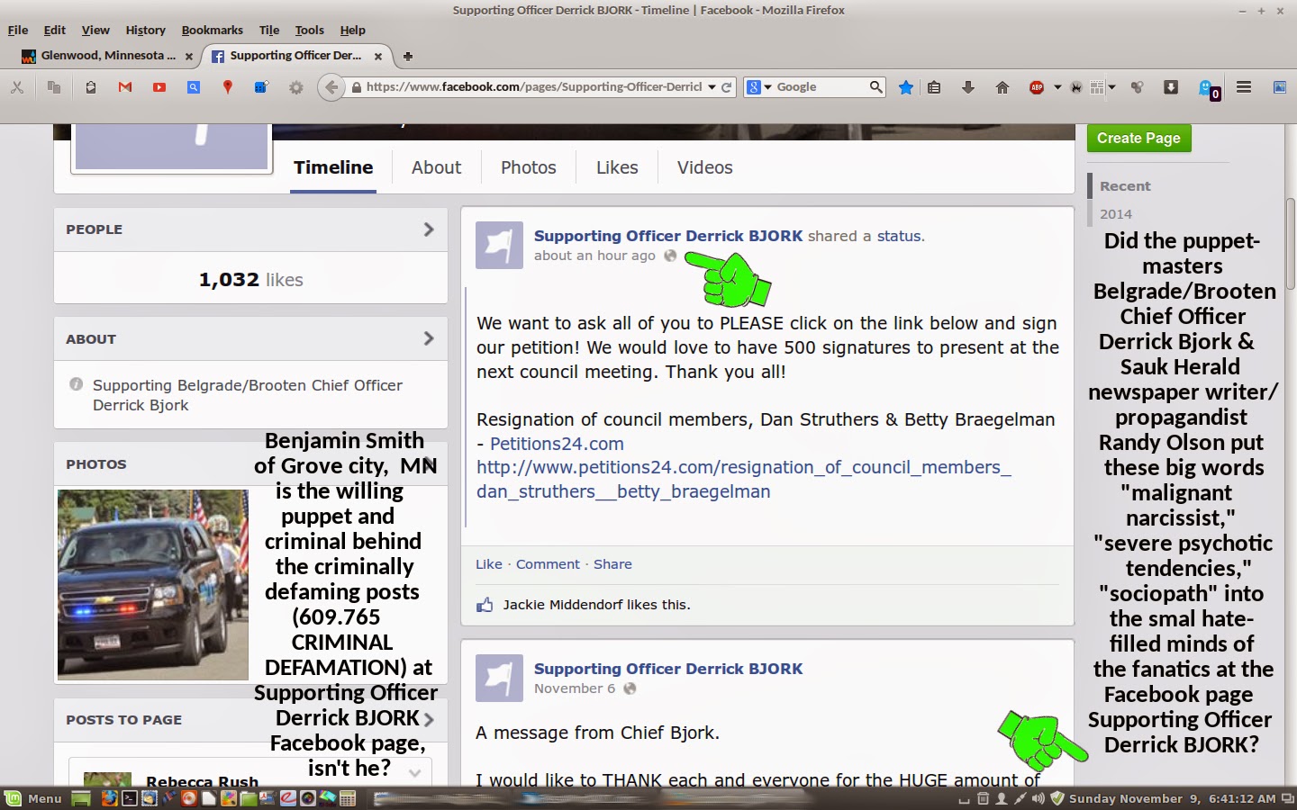Click the page vertical scrollbar thumb

(x=1290, y=243)
